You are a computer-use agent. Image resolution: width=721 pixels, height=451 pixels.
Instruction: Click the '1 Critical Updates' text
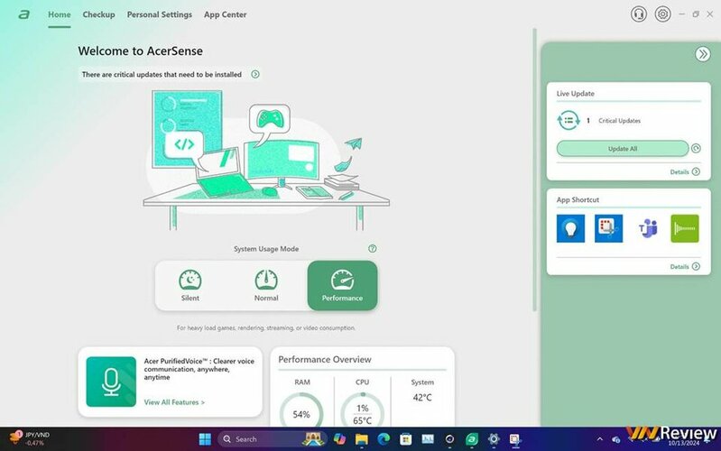(614, 121)
